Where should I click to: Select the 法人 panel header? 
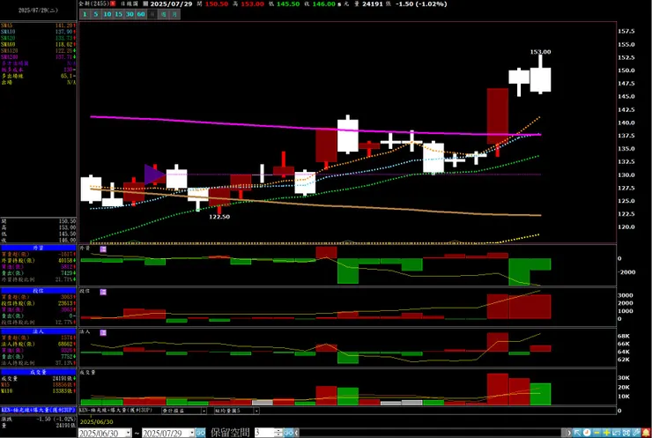point(38,331)
